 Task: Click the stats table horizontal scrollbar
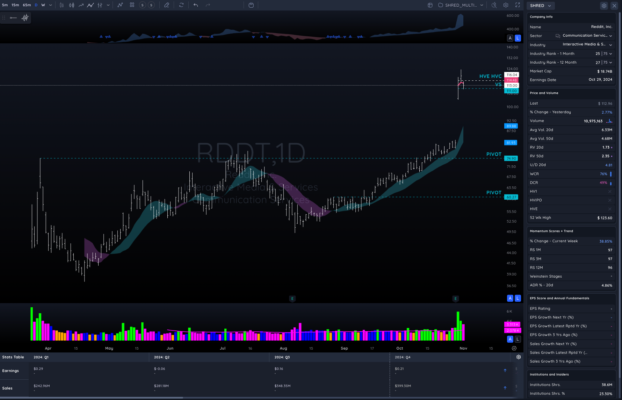pos(92,398)
